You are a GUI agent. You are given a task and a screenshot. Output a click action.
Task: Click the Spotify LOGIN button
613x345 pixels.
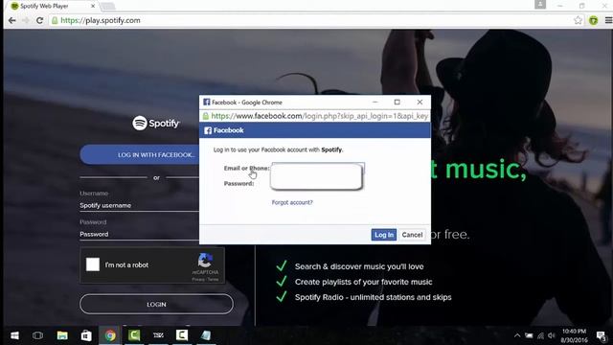coord(156,304)
